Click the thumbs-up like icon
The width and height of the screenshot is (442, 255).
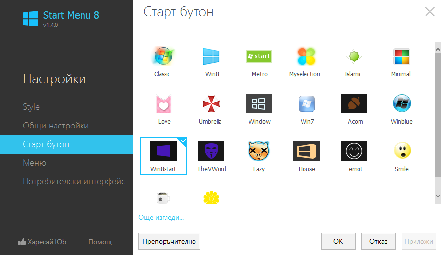pyautogui.click(x=22, y=242)
